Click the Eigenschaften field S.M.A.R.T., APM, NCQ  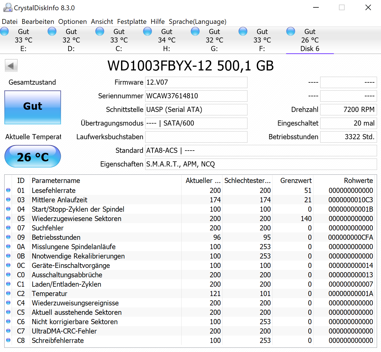[x=261, y=164]
